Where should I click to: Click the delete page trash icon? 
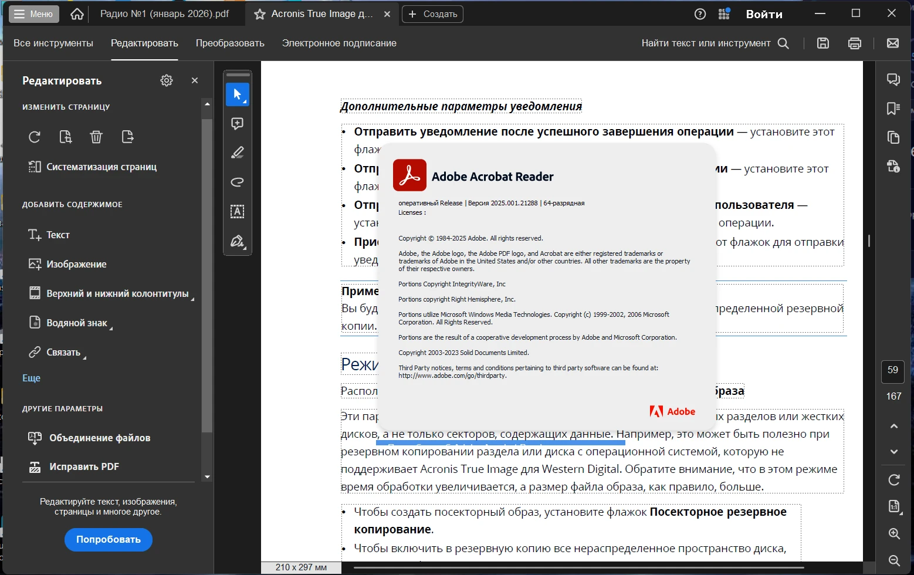point(96,137)
